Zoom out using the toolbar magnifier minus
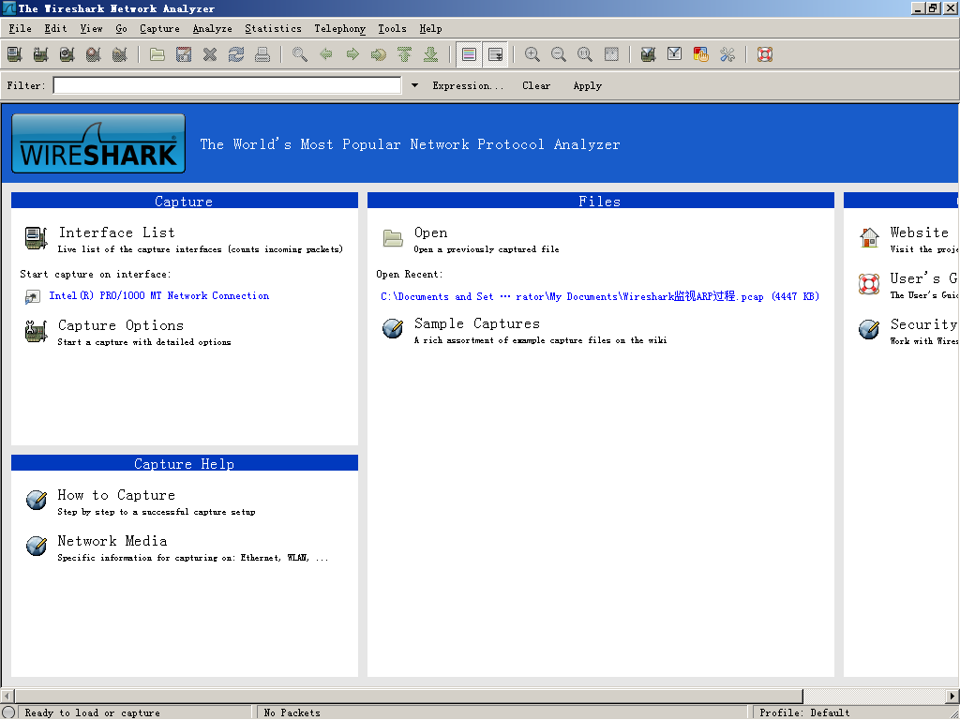The image size is (960, 720). pyautogui.click(x=559, y=54)
